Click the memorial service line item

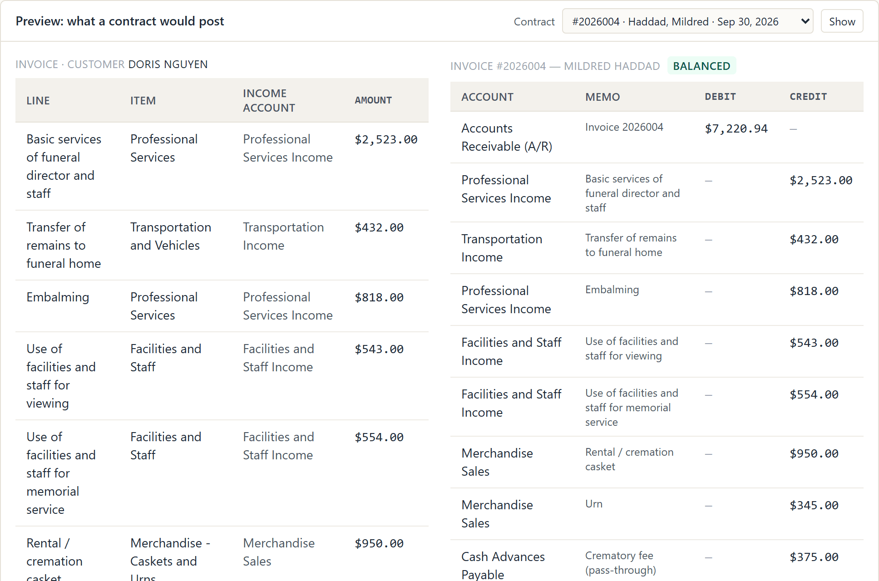(61, 473)
